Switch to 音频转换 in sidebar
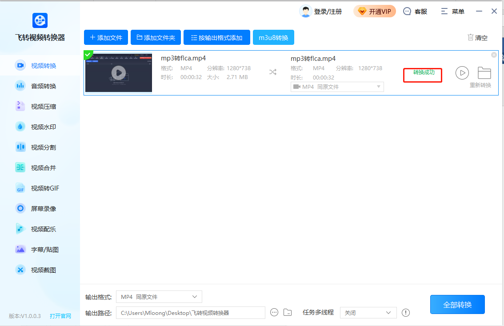 pyautogui.click(x=43, y=86)
